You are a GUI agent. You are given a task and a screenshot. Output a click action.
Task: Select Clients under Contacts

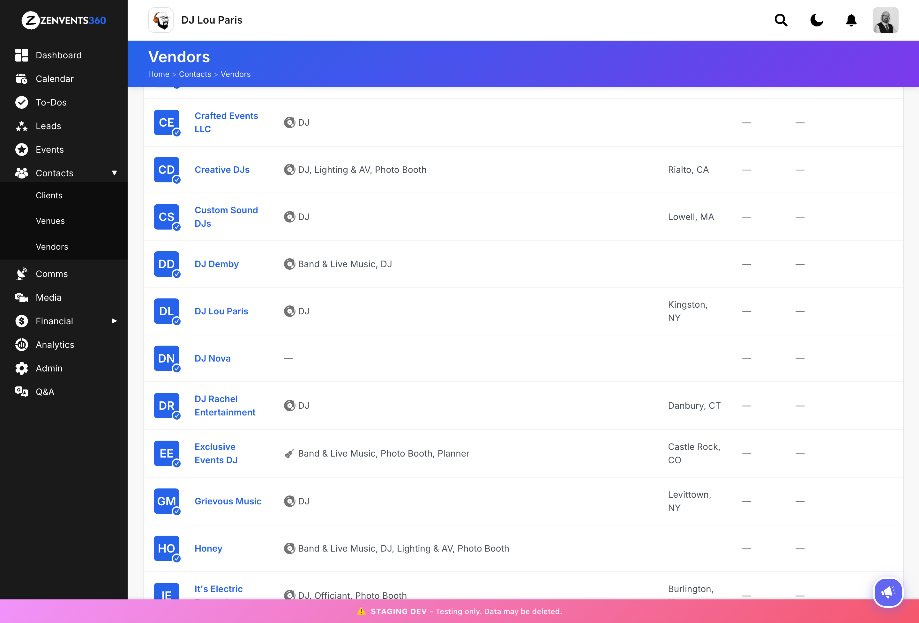click(x=49, y=195)
